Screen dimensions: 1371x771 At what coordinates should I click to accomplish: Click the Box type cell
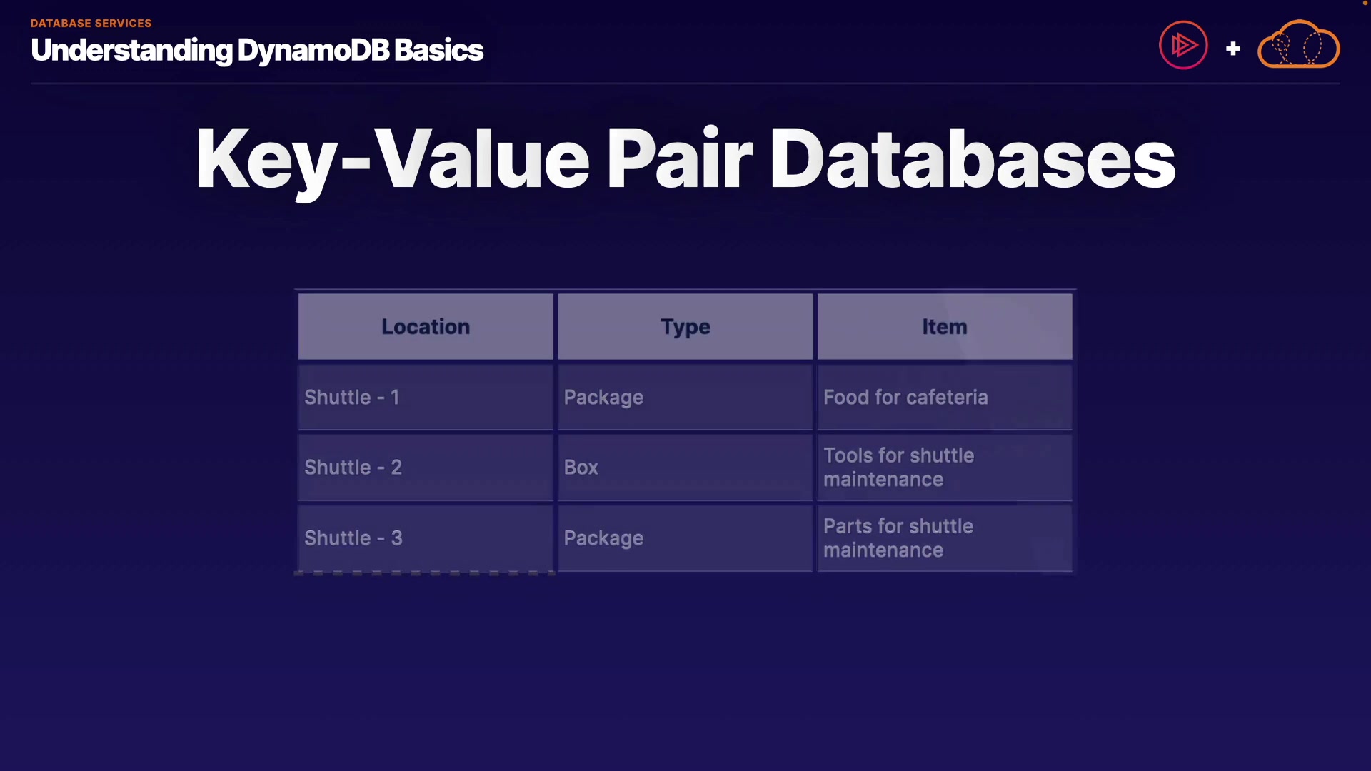click(x=685, y=468)
